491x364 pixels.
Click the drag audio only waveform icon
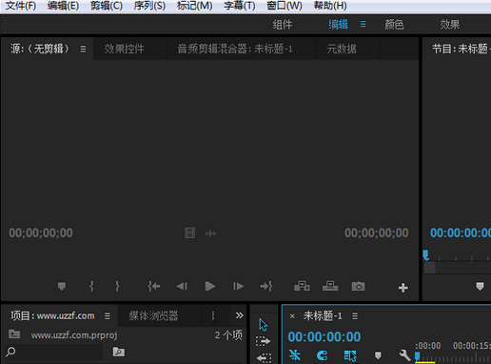(x=211, y=233)
